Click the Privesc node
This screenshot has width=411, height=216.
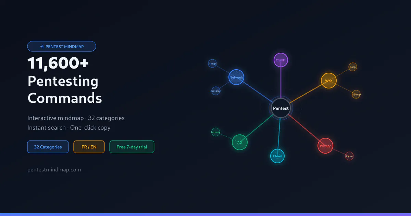pyautogui.click(x=325, y=146)
